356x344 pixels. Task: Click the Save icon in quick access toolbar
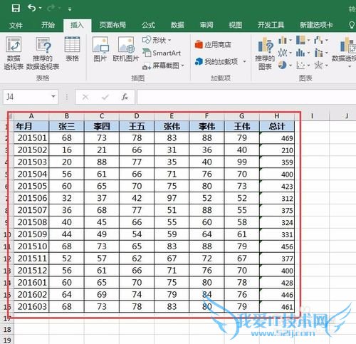pyautogui.click(x=16, y=9)
